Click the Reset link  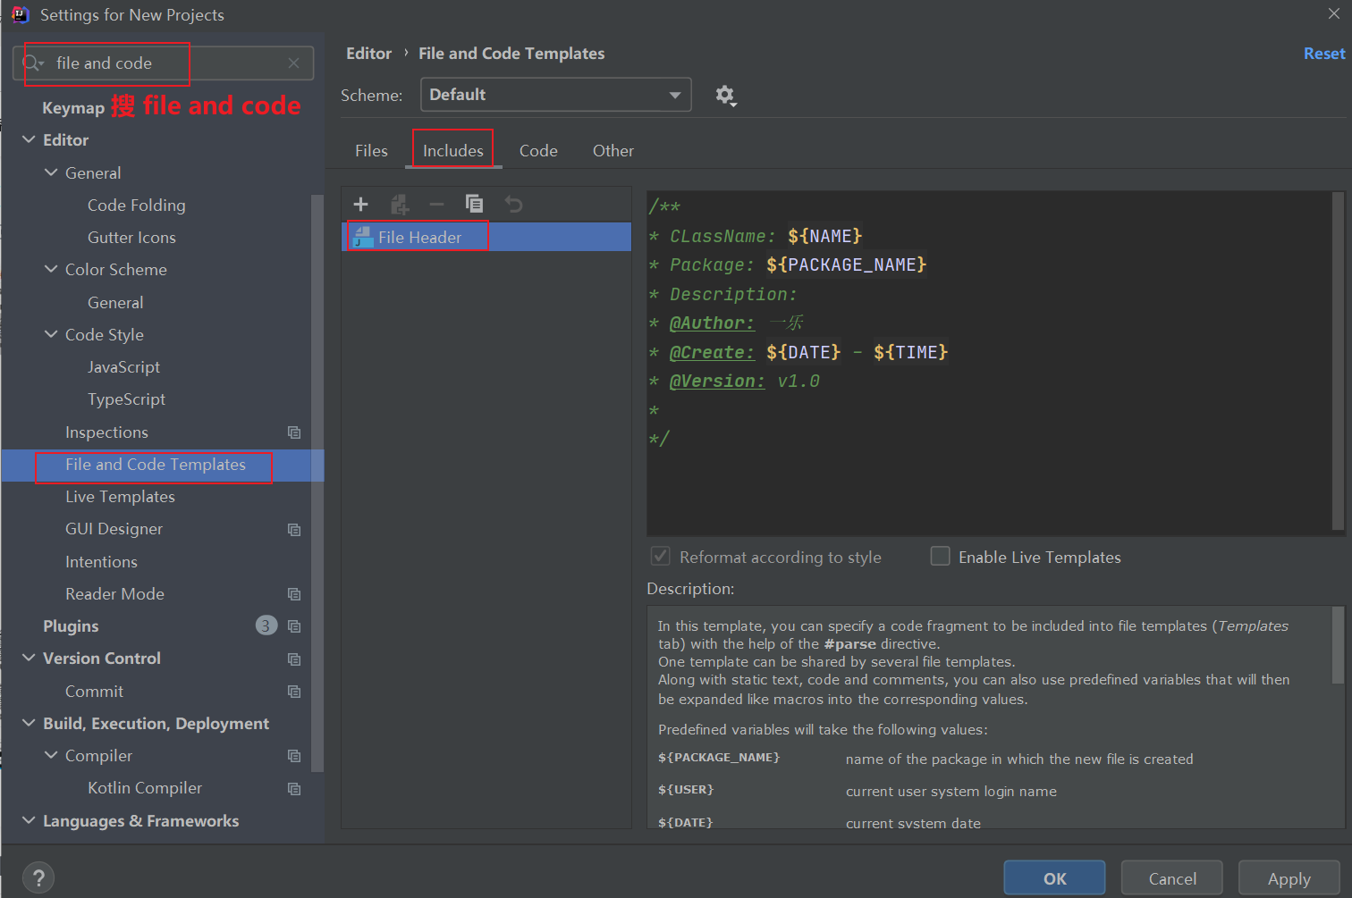pos(1323,54)
